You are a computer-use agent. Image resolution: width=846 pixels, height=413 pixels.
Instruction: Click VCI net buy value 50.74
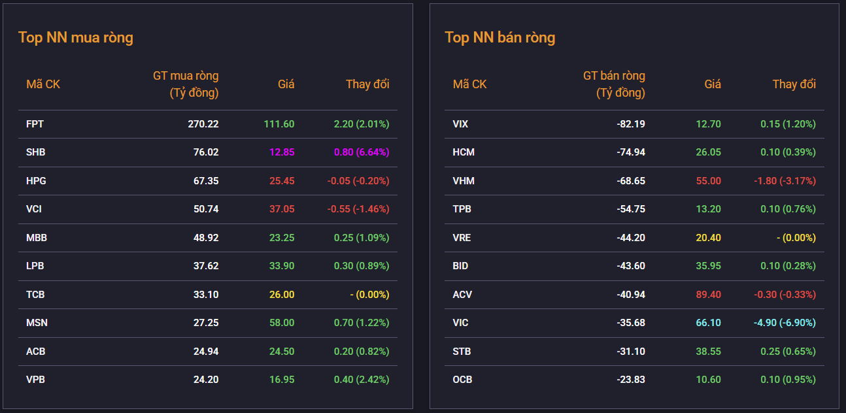point(206,209)
